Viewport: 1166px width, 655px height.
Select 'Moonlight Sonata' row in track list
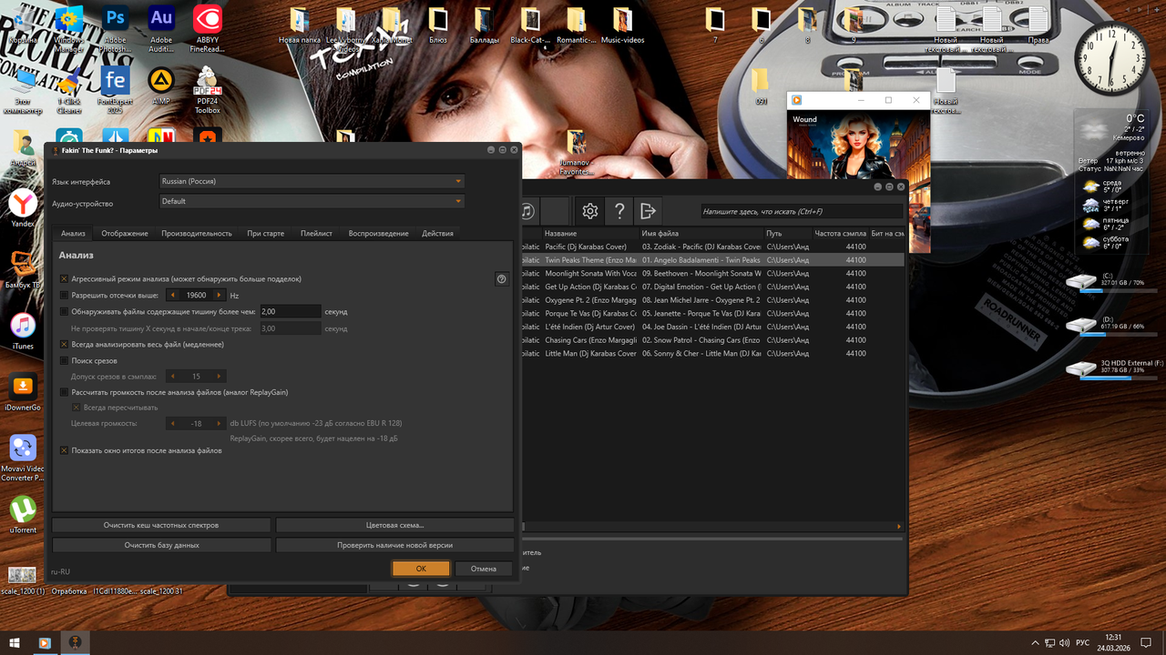coord(712,273)
